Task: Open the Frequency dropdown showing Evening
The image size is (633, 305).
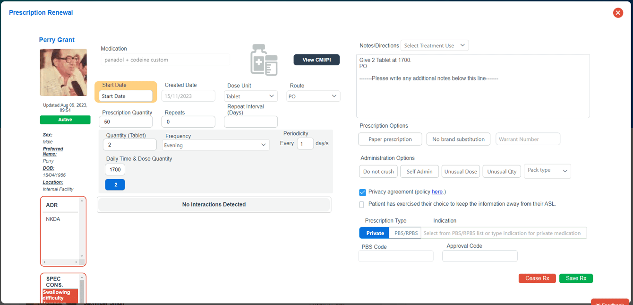Action: pos(215,145)
